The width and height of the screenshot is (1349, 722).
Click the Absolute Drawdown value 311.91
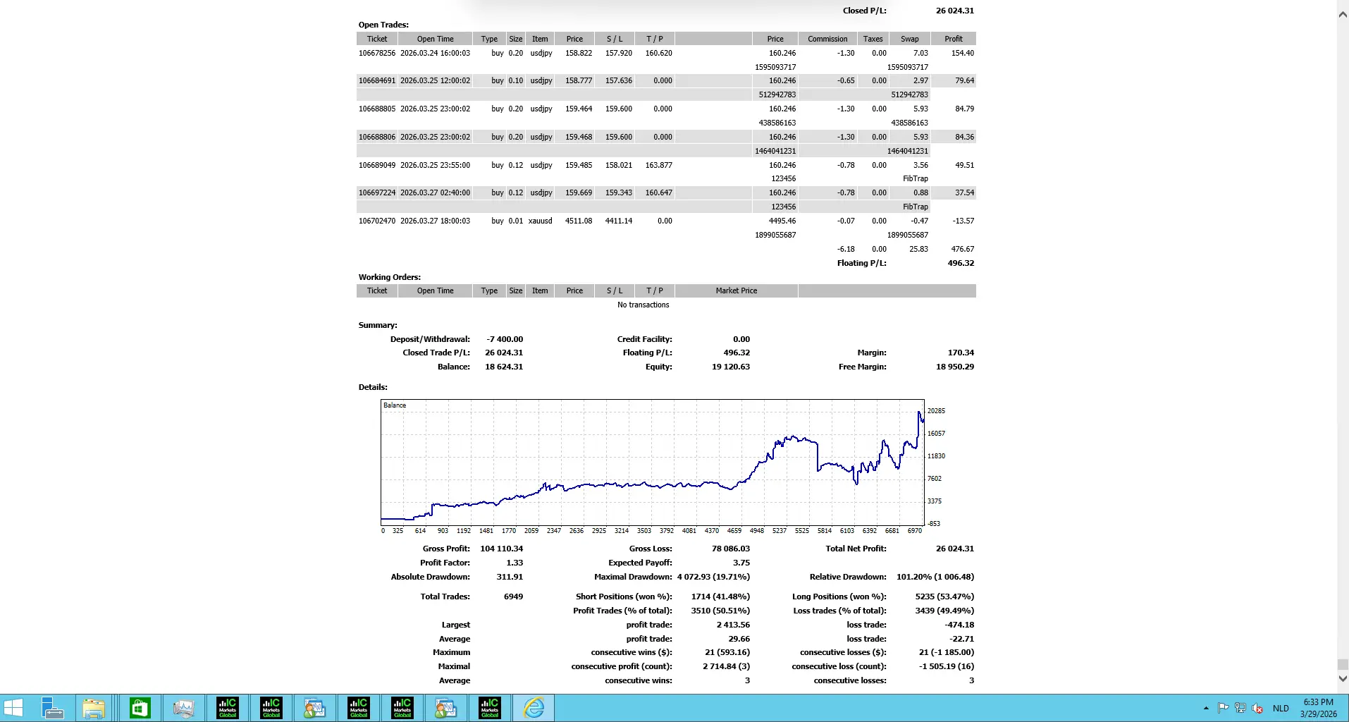click(510, 577)
